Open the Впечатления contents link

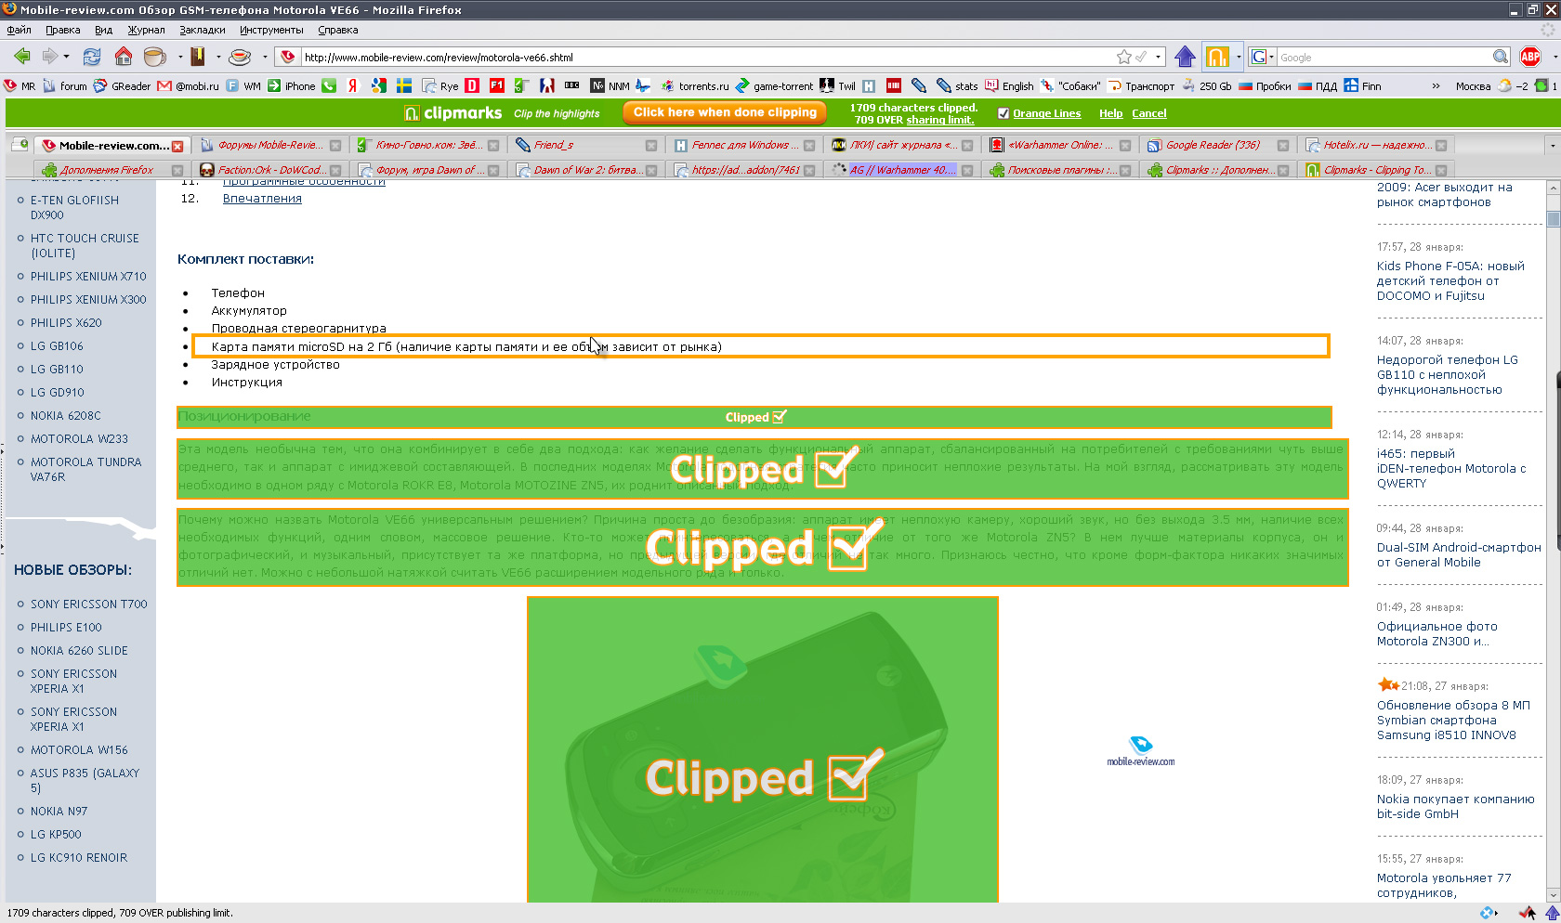coord(262,198)
